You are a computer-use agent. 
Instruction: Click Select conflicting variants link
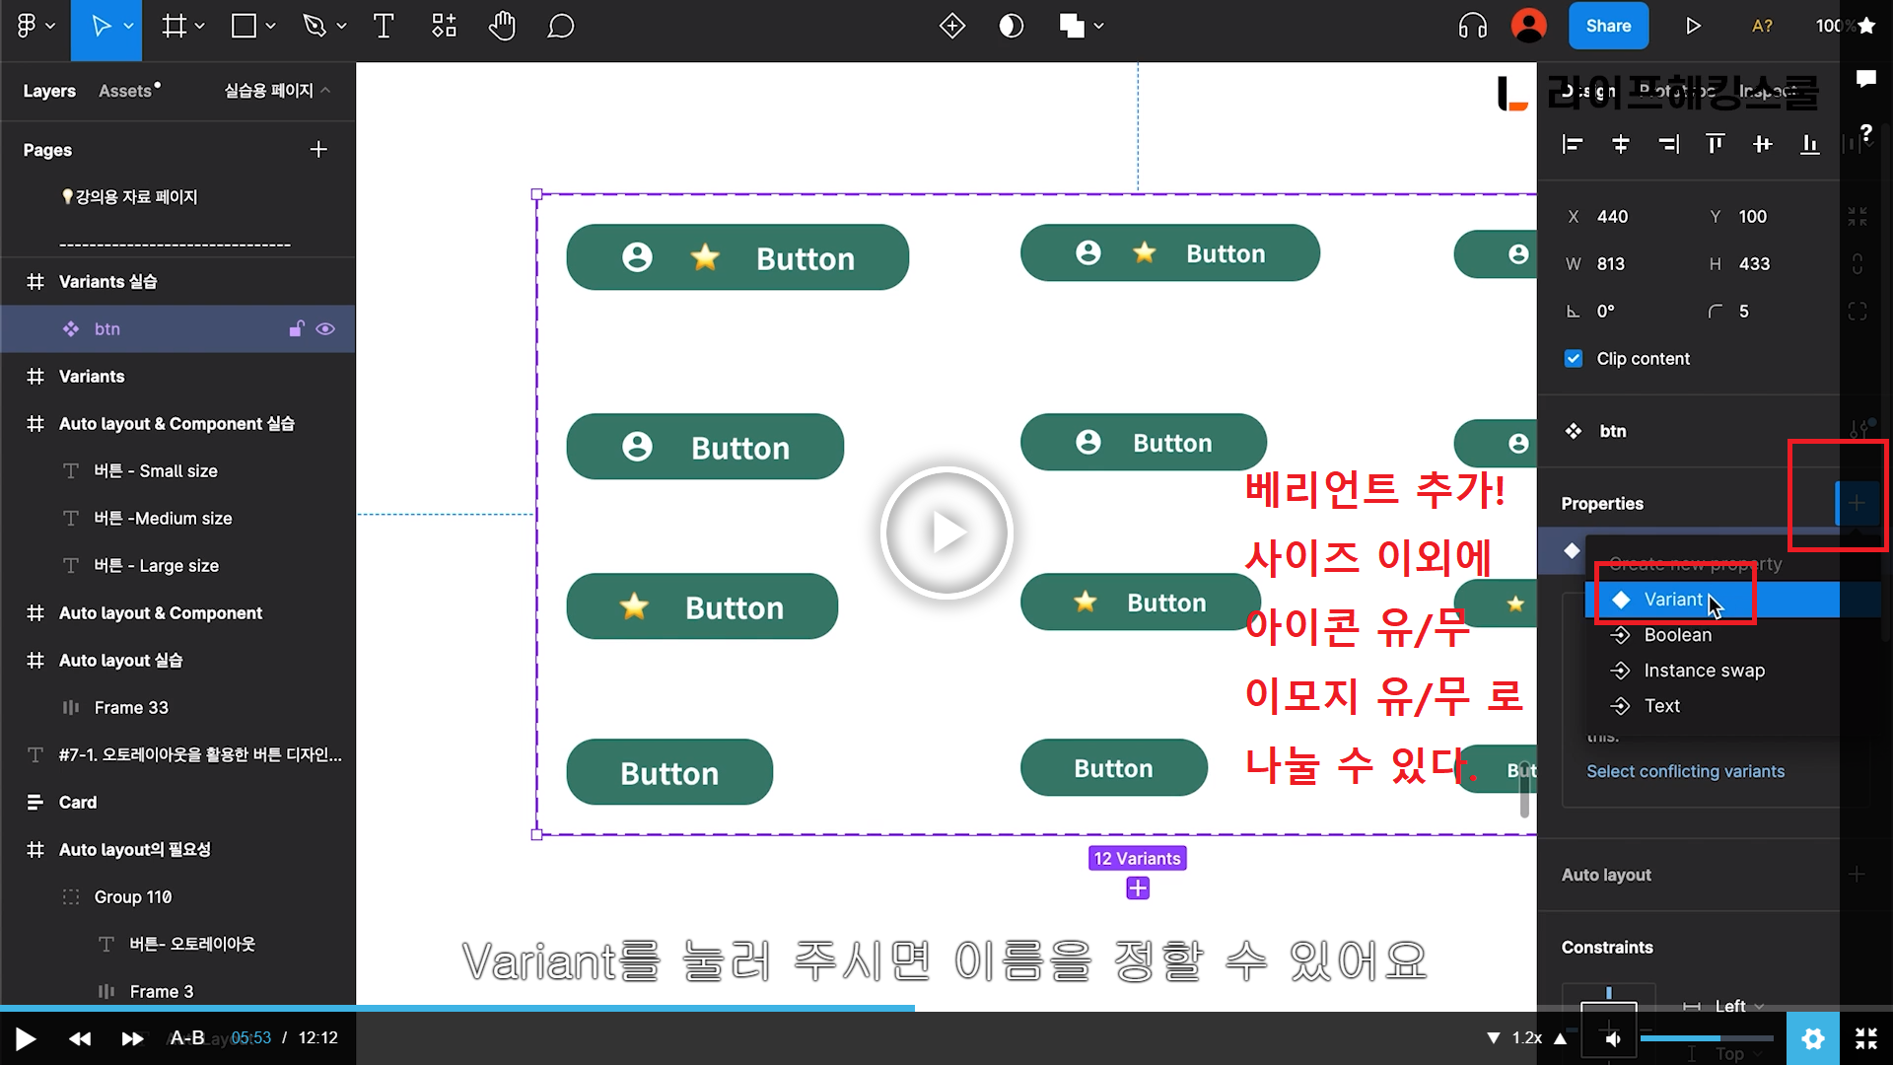tap(1685, 771)
